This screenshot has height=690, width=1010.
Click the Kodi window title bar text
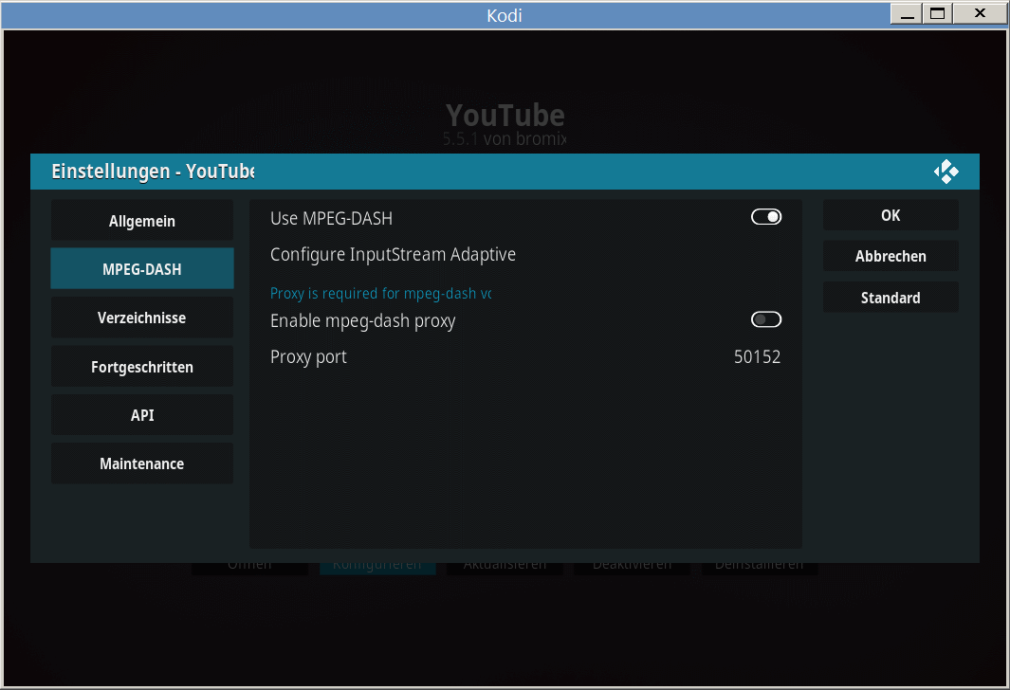point(505,15)
